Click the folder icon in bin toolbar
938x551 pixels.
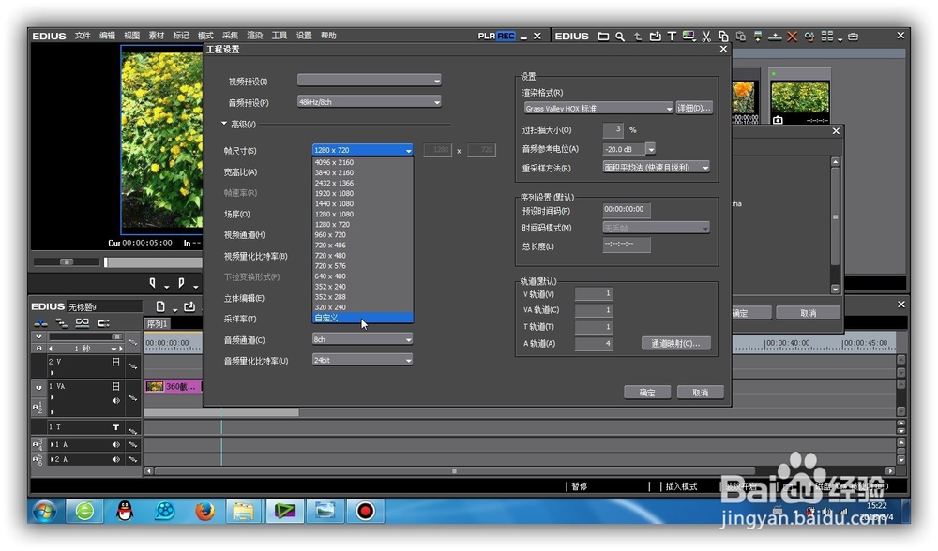point(603,37)
